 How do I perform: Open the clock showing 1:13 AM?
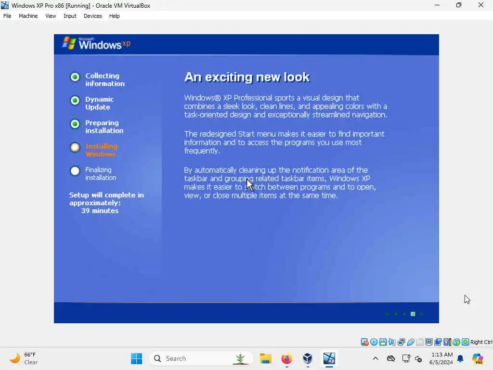click(x=441, y=358)
